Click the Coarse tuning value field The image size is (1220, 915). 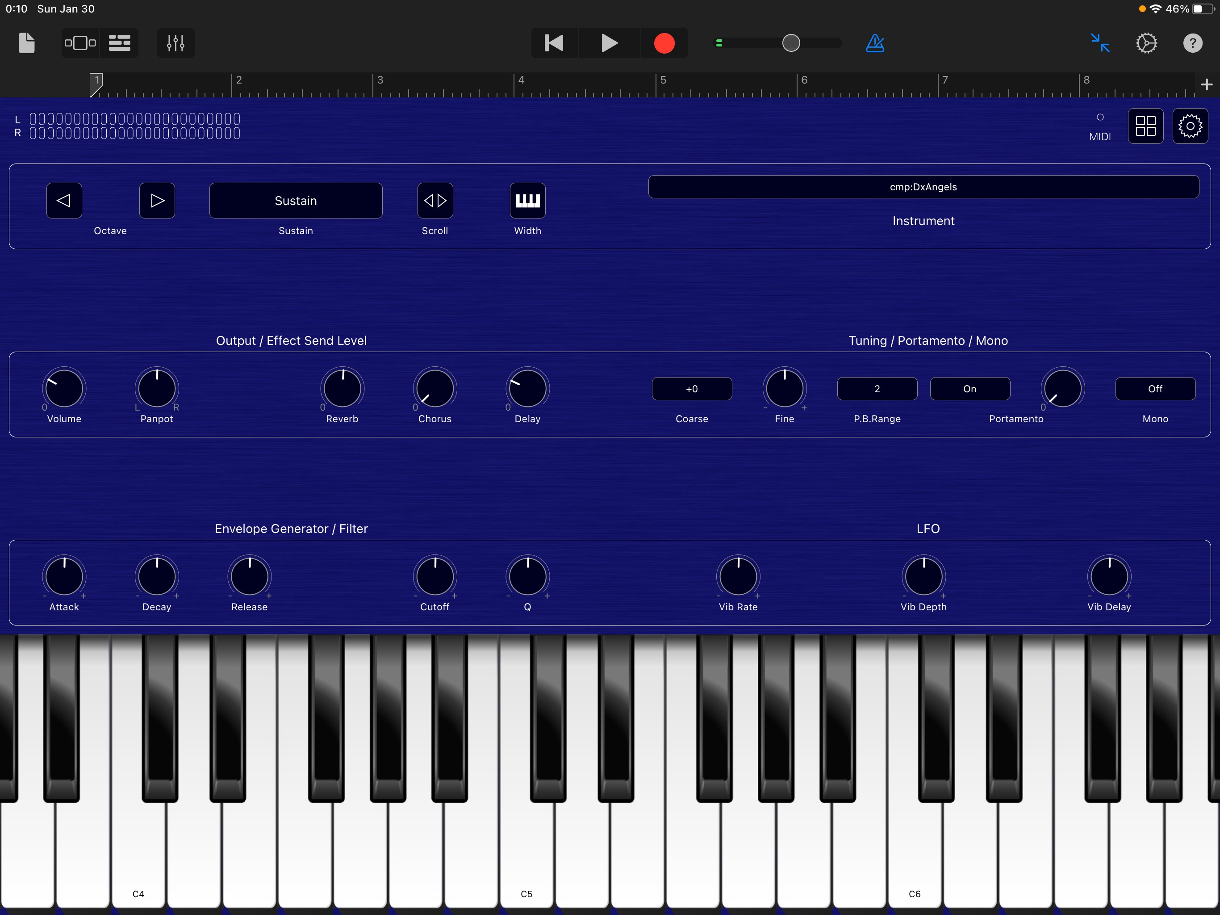(x=691, y=388)
